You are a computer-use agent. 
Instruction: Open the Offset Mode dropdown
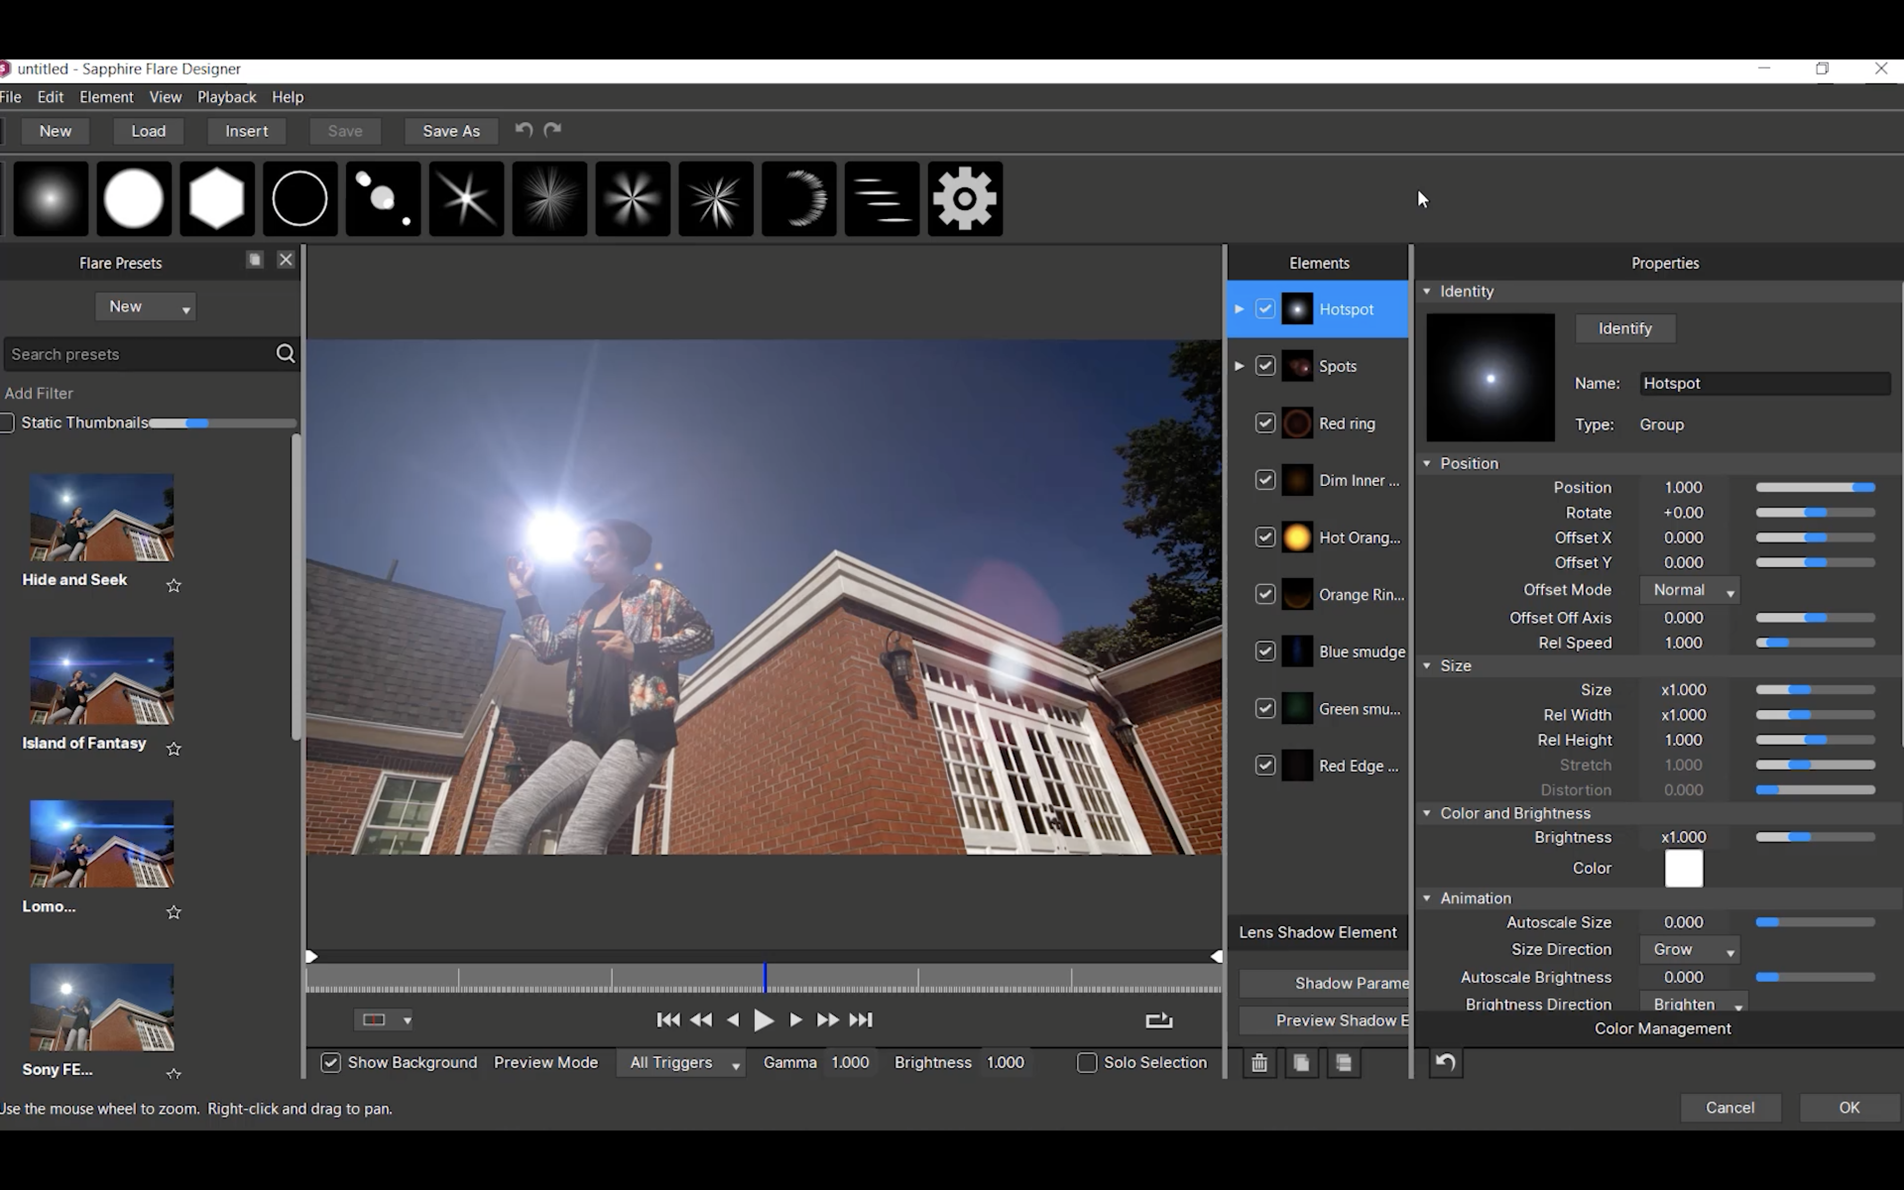tap(1689, 590)
